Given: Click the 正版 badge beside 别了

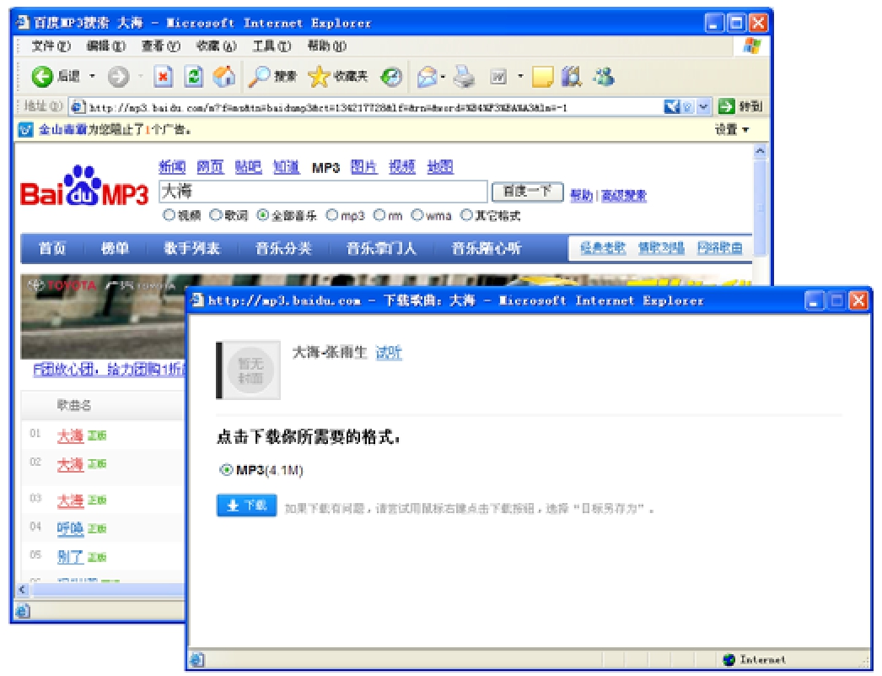Looking at the screenshot, I should click(97, 557).
